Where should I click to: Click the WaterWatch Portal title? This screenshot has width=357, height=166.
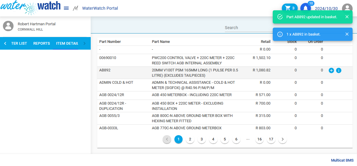pos(100,8)
